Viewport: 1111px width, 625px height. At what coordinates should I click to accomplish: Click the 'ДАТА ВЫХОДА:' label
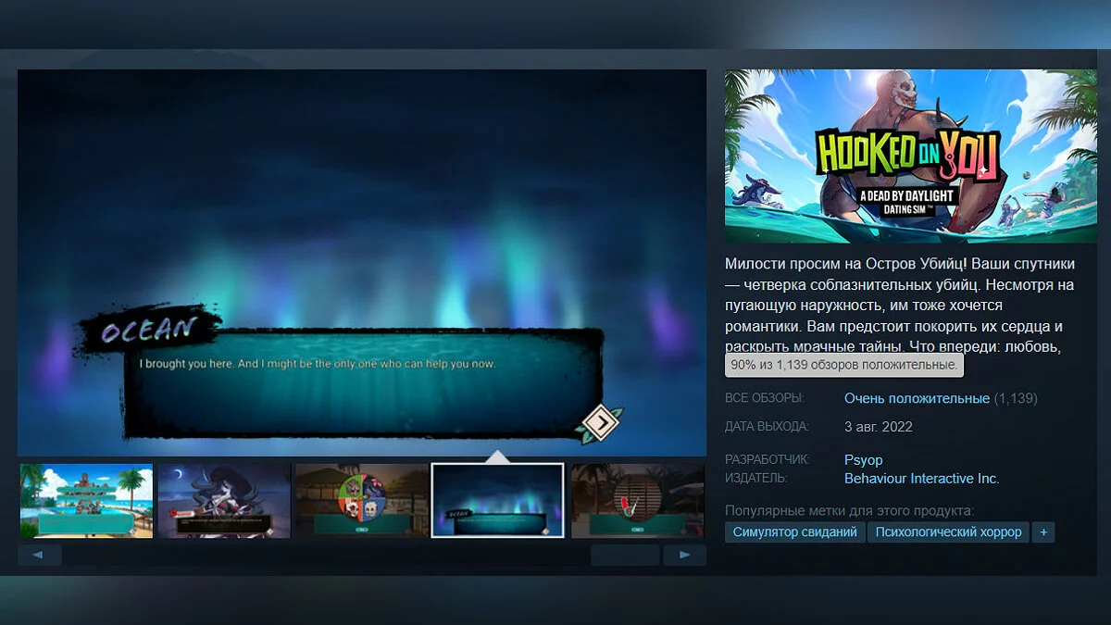[x=767, y=427]
